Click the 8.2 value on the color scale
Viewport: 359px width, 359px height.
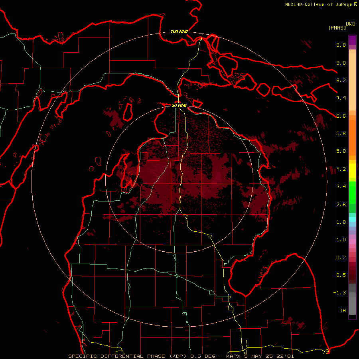[341, 80]
